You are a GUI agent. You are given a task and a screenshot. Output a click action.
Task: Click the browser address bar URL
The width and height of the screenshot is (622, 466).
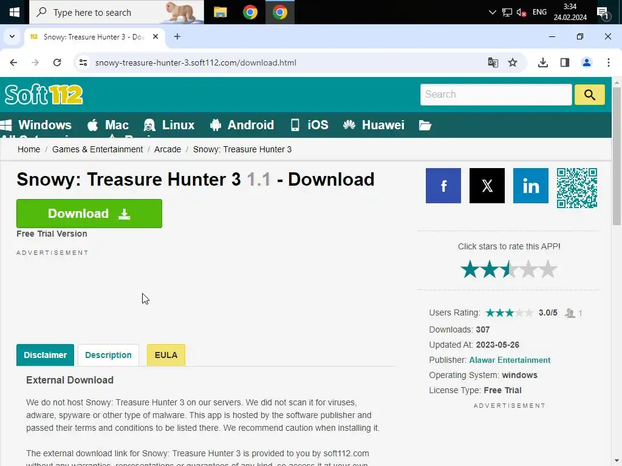pos(196,62)
